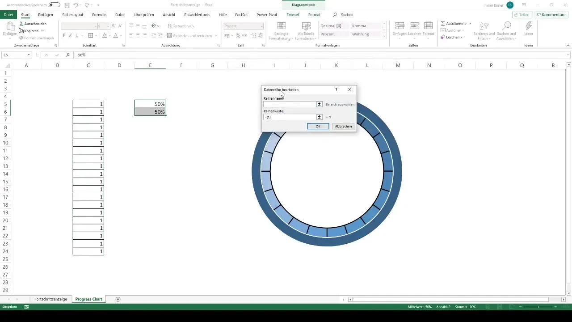Open the AutoSumme dropdown arrow

click(x=470, y=23)
